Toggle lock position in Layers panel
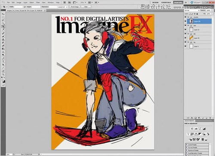Viewport: 215px width, 156px height. (x=195, y=14)
